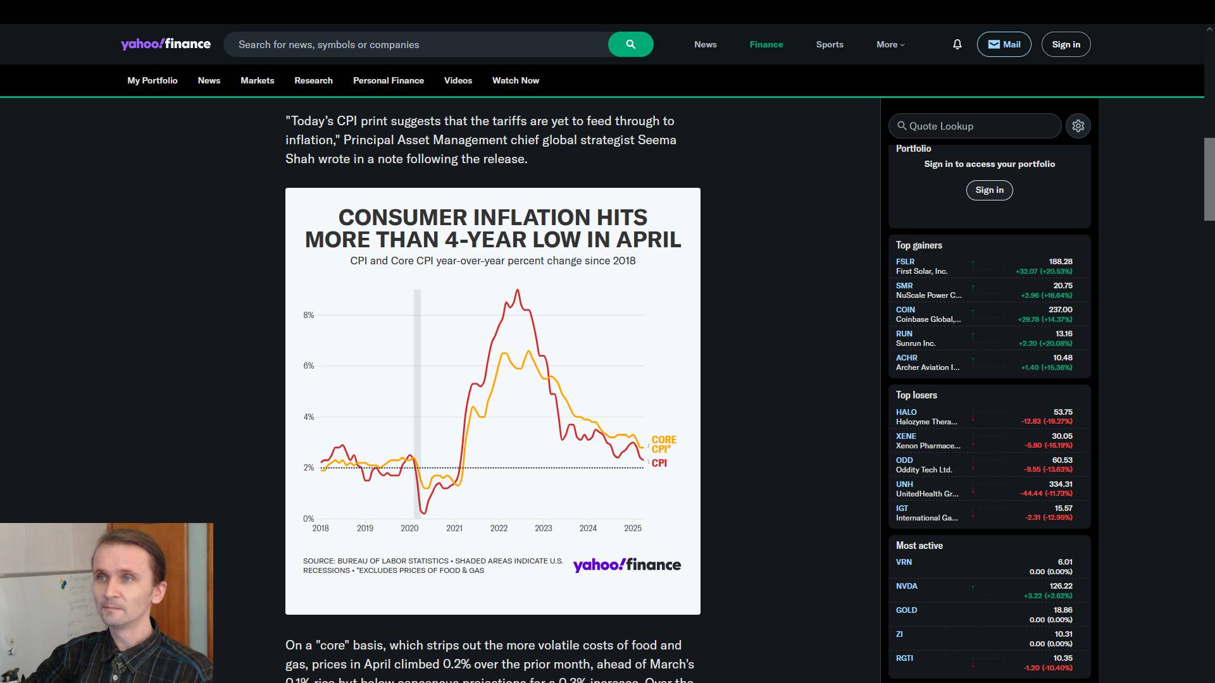Go to My Portfolio tab
The height and width of the screenshot is (683, 1215).
[x=152, y=80]
